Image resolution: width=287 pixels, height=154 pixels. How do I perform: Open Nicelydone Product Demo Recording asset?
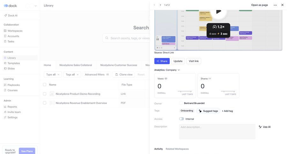[x=78, y=94]
